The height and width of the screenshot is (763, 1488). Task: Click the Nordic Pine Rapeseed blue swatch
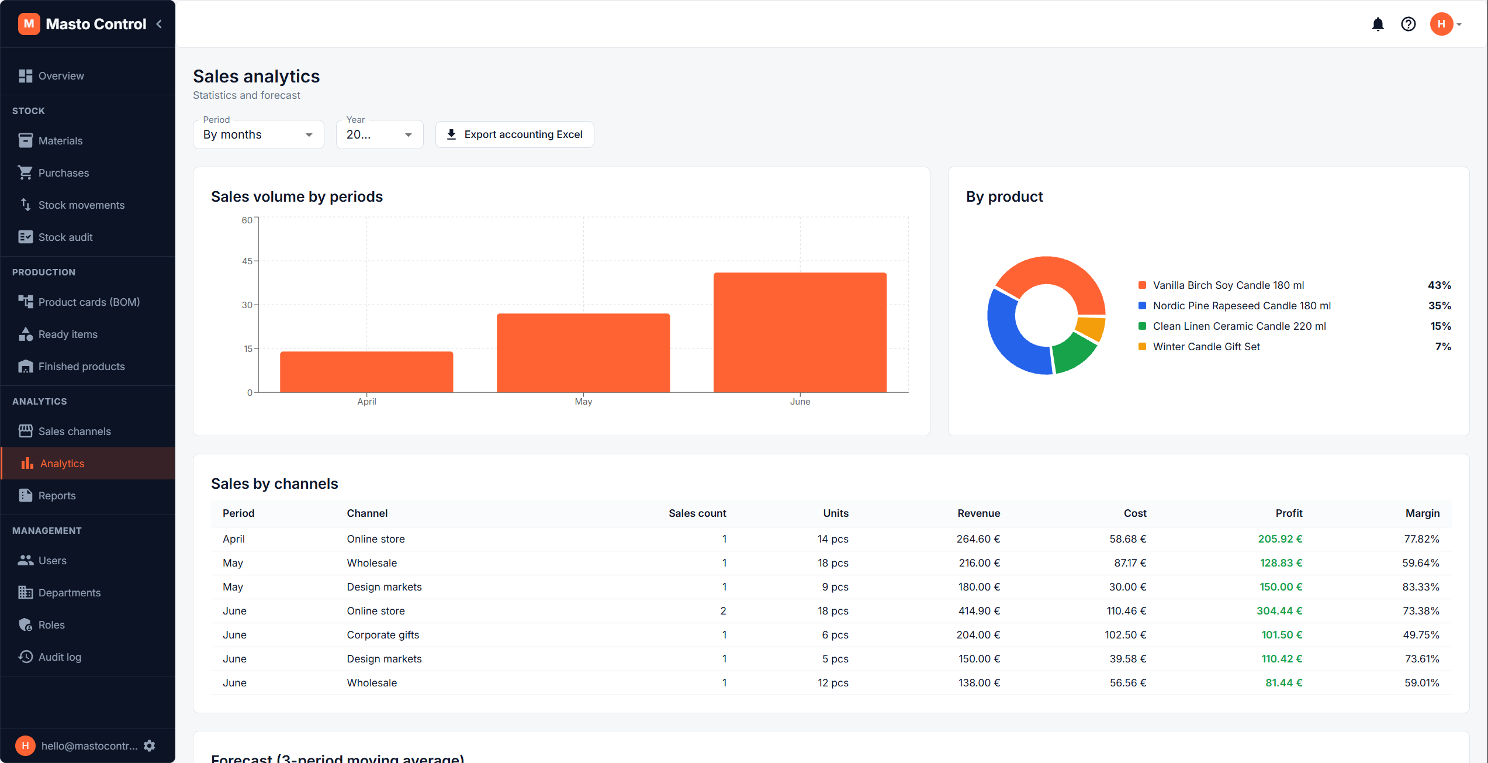coord(1142,305)
